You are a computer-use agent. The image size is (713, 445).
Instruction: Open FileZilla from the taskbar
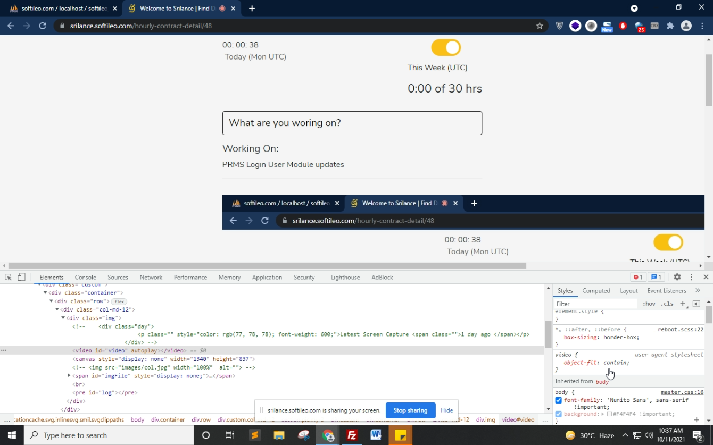coord(352,435)
